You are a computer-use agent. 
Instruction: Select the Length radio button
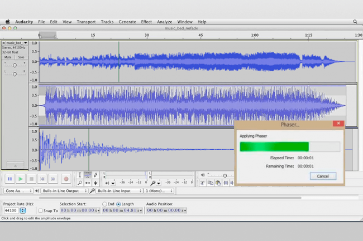[x=118, y=204]
